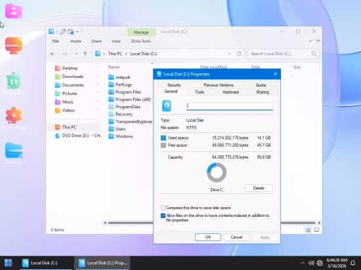Toggle the pin next to Desktop
Viewport: 361px width, 270px height.
(x=98, y=67)
